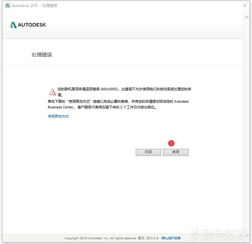The width and height of the screenshot is (252, 244).
Task: Open the 使用其他方式 link
Action: (x=58, y=116)
